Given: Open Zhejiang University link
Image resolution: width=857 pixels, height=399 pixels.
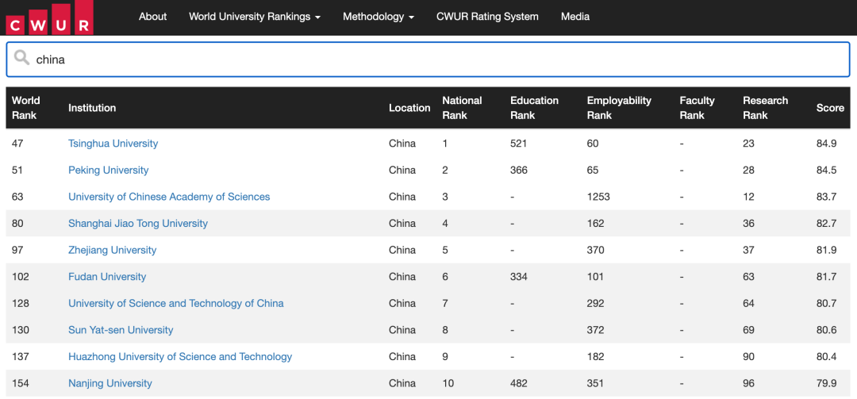Looking at the screenshot, I should (x=112, y=250).
